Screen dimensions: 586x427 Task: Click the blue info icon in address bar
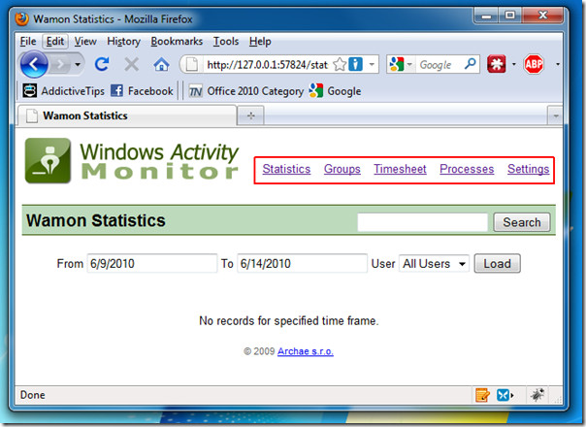tap(355, 64)
